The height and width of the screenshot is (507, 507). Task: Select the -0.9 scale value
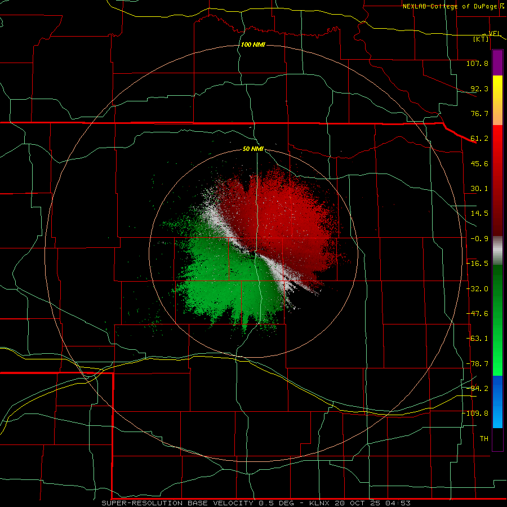(x=479, y=239)
